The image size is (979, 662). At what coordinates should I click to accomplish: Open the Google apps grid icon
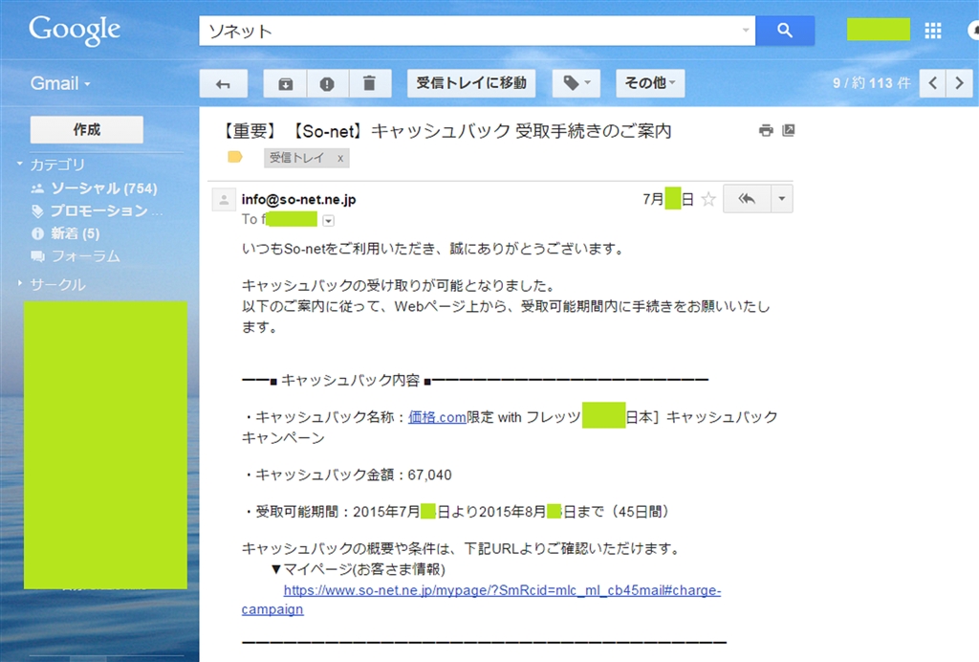point(933,30)
